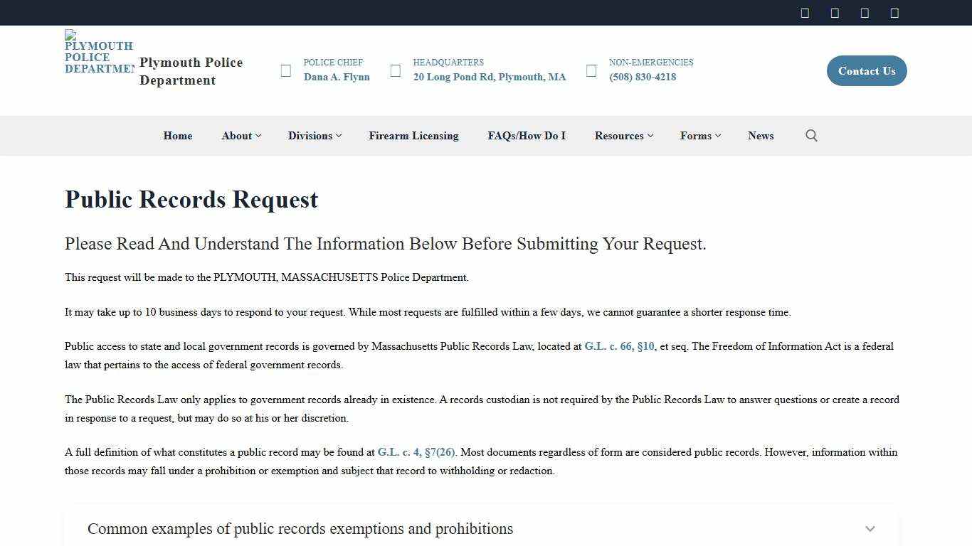Click the third social media icon in top bar
Image resolution: width=972 pixels, height=546 pixels.
[865, 12]
